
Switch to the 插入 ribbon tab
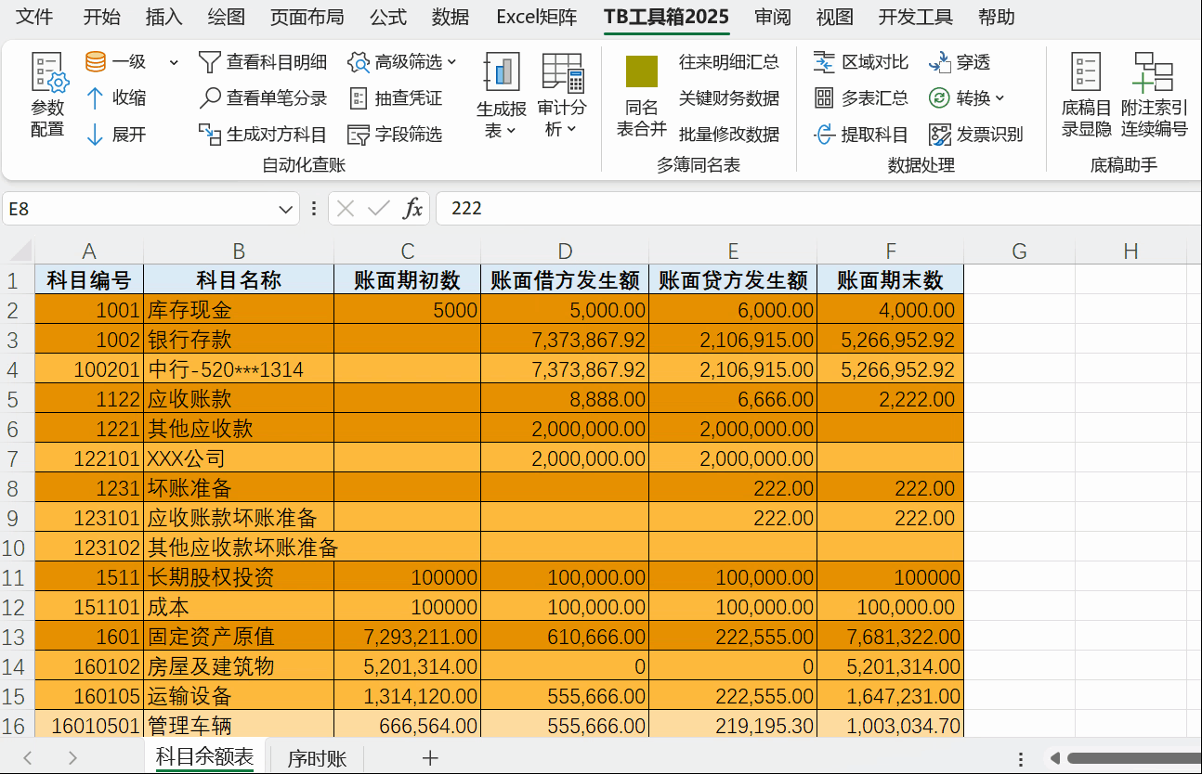coord(164,17)
